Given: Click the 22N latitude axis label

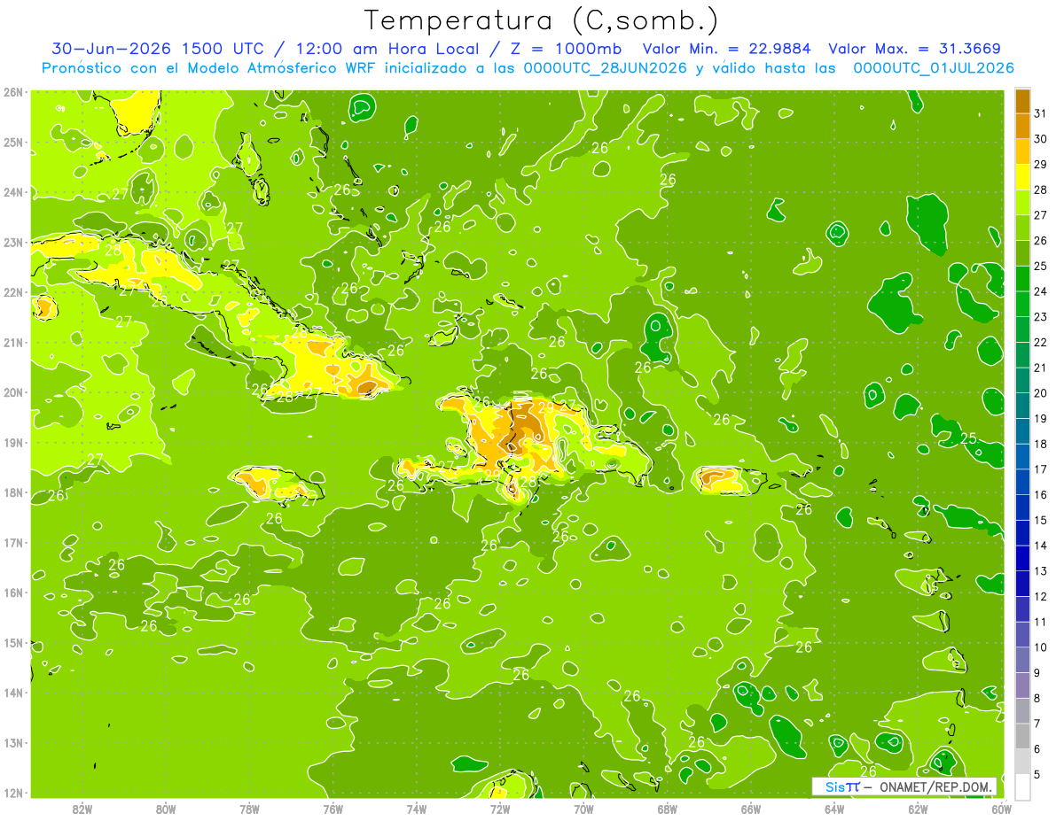Looking at the screenshot, I should (x=13, y=291).
